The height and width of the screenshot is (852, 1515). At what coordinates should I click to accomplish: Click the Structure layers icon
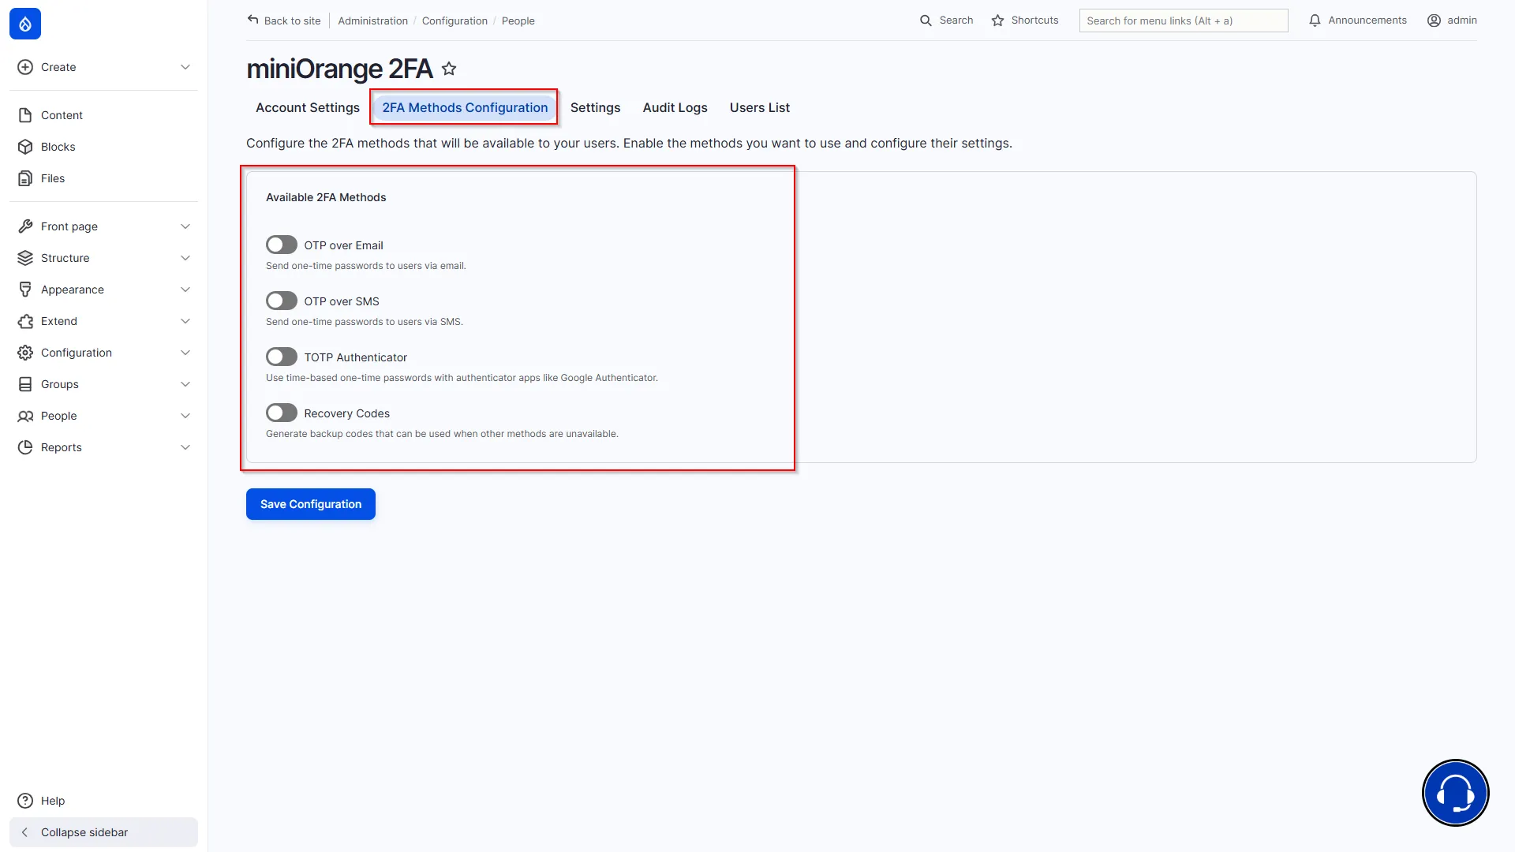(25, 258)
